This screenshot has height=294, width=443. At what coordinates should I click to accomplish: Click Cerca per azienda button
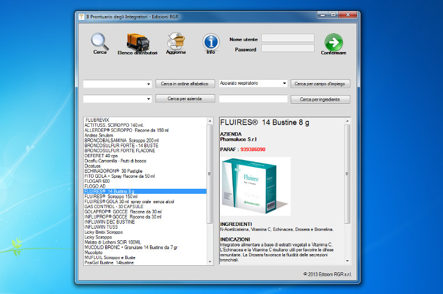pos(185,99)
